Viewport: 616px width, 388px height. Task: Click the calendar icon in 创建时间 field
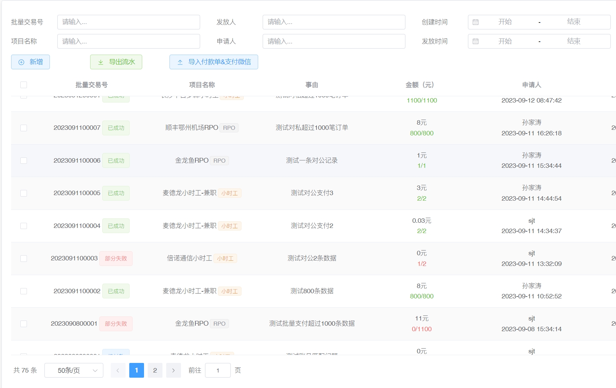click(476, 22)
